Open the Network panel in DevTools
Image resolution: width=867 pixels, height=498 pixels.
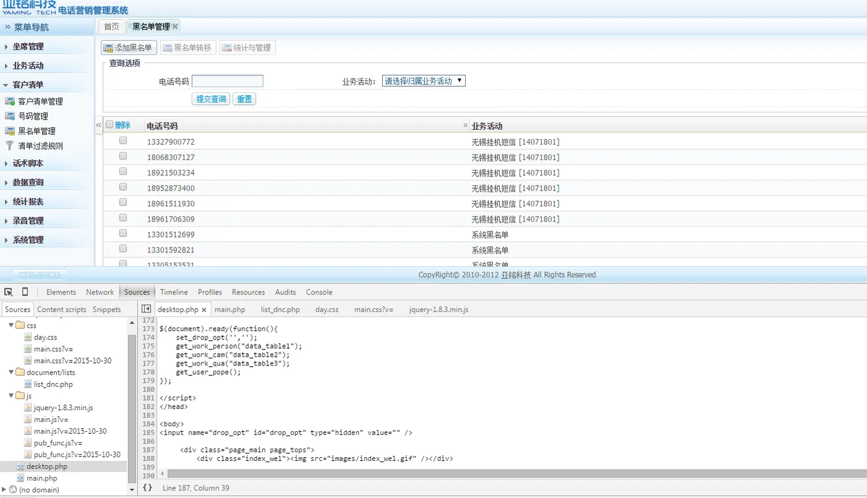pyautogui.click(x=100, y=292)
